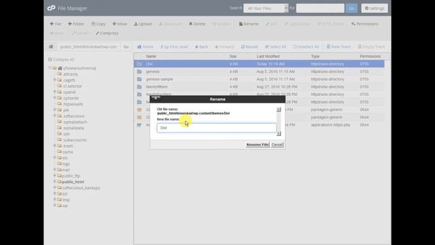Collapse the /home root tree node
This screenshot has width=435, height=245.
tap(50, 68)
